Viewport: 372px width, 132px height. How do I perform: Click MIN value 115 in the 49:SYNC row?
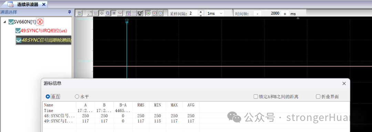point(157,121)
